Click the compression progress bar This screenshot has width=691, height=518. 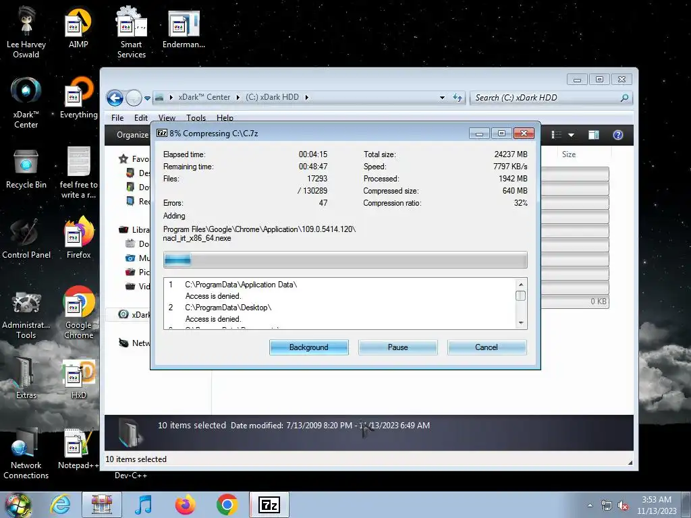[x=345, y=260]
